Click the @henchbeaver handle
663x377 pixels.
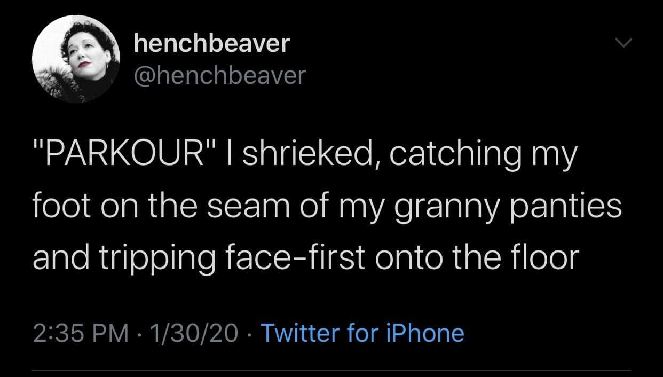click(x=219, y=75)
